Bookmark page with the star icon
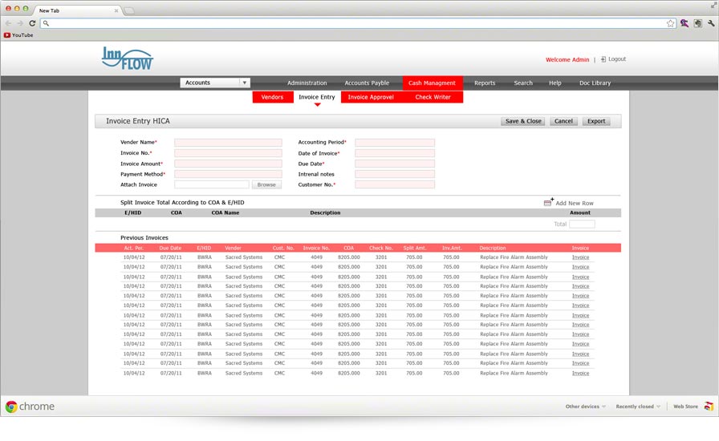719x441 pixels. click(x=670, y=23)
